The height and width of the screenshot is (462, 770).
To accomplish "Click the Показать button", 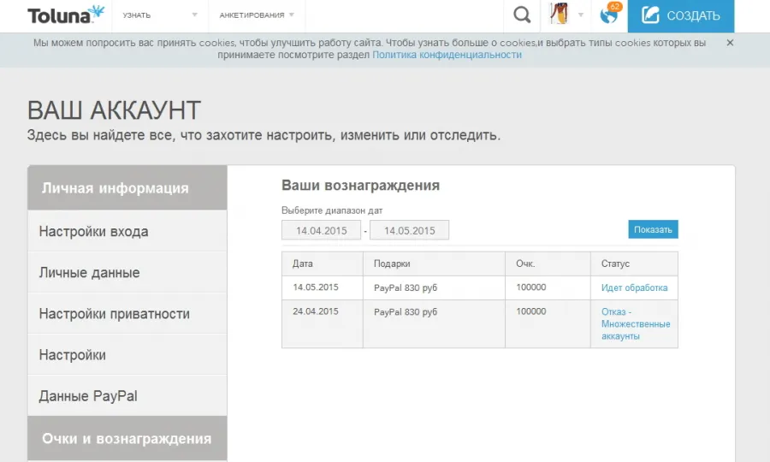I will pos(653,229).
